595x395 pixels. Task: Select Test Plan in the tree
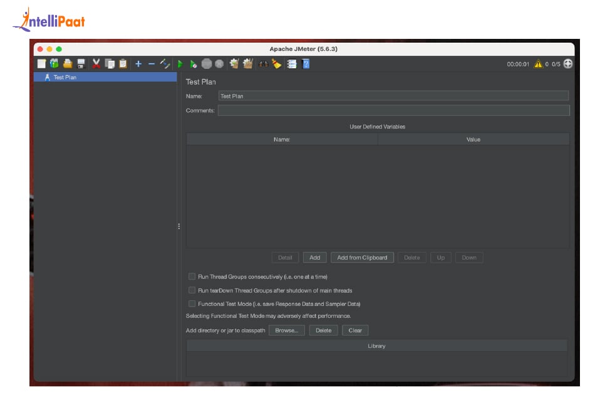[105, 77]
